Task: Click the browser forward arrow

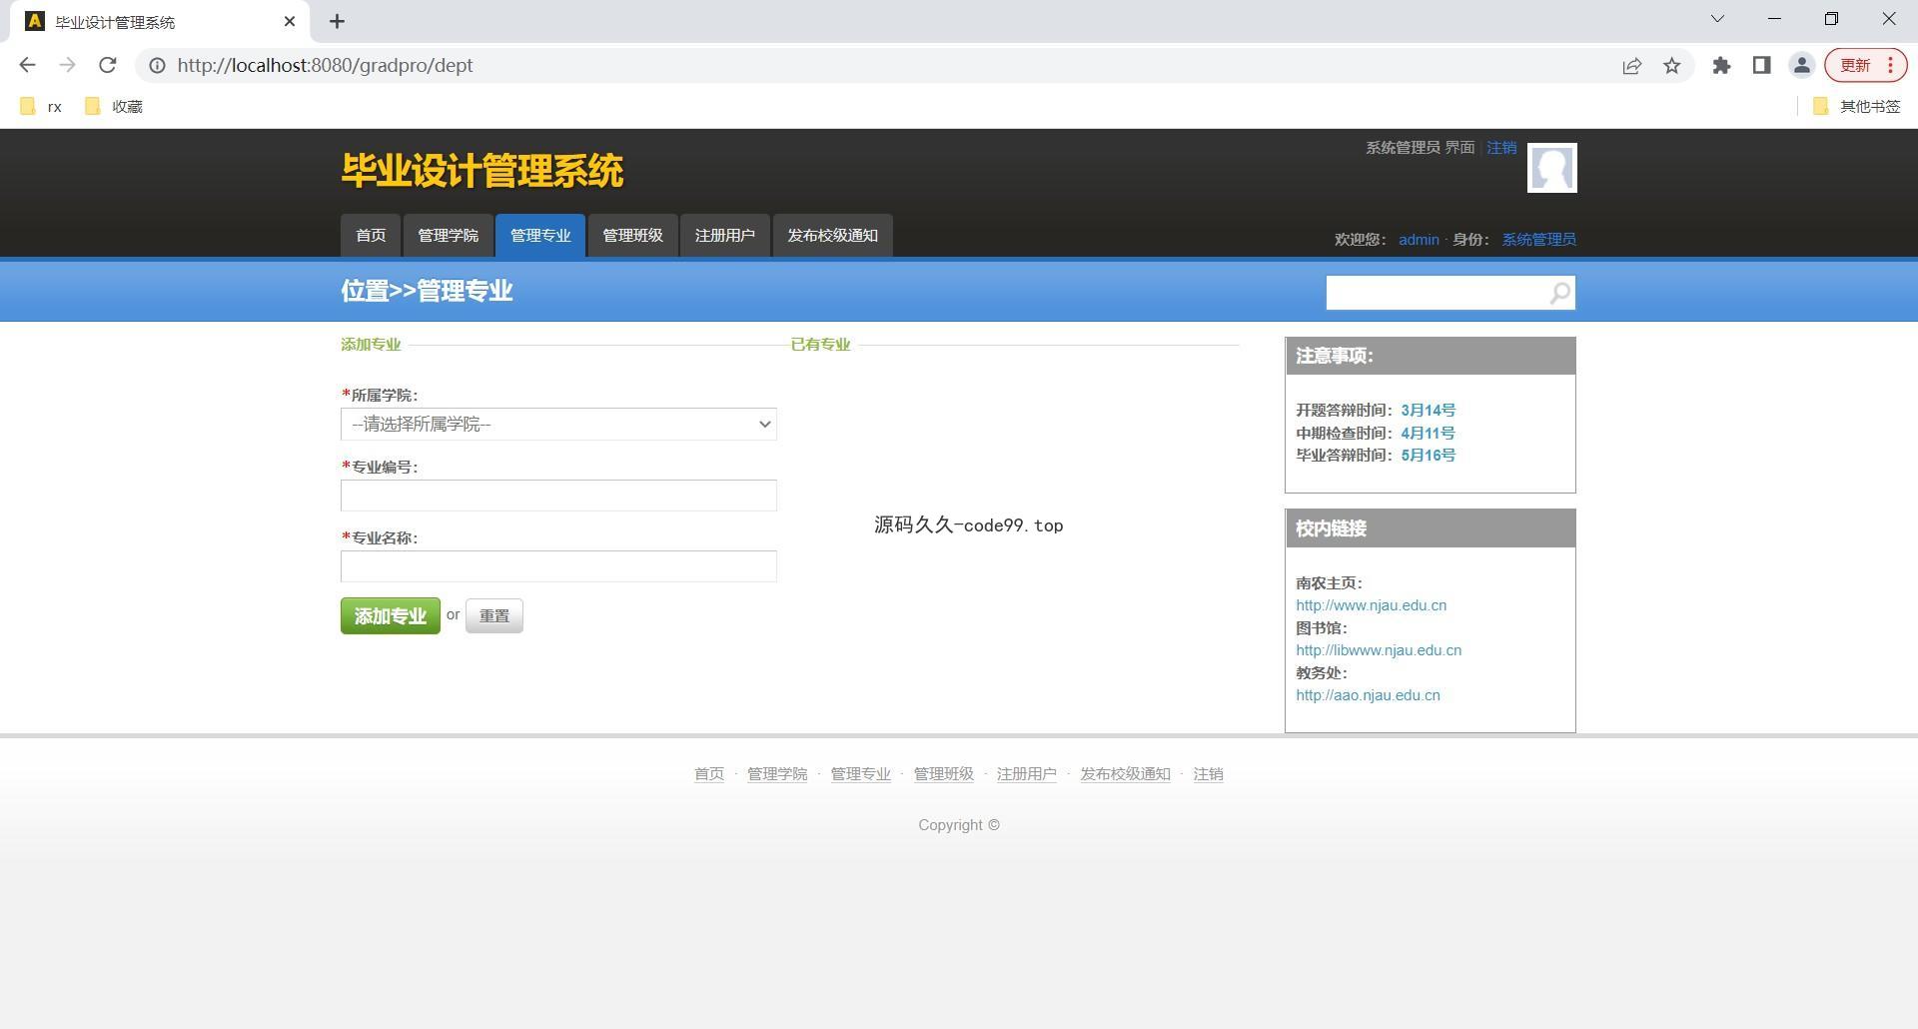Action: [x=67, y=65]
